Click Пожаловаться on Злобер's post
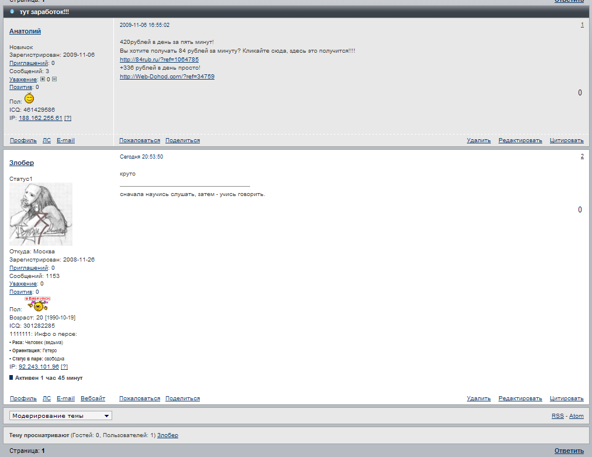 (140, 398)
